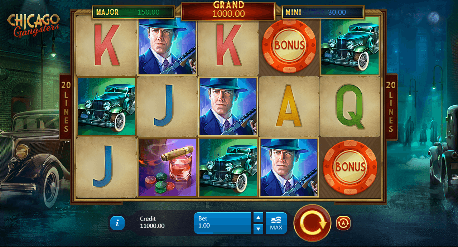Viewport: 458px width, 247px height.
Task: Select the Bonus chip in the bottom row
Action: [x=350, y=167]
